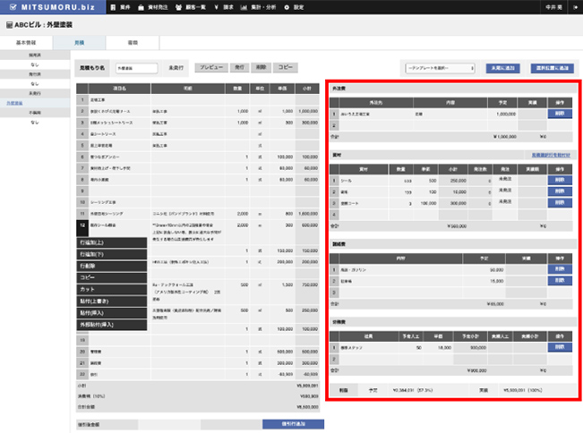Image resolution: width=583 pixels, height=433 pixels.
Task: Expand the テンプレートを選択 dropdown
Action: (440, 67)
